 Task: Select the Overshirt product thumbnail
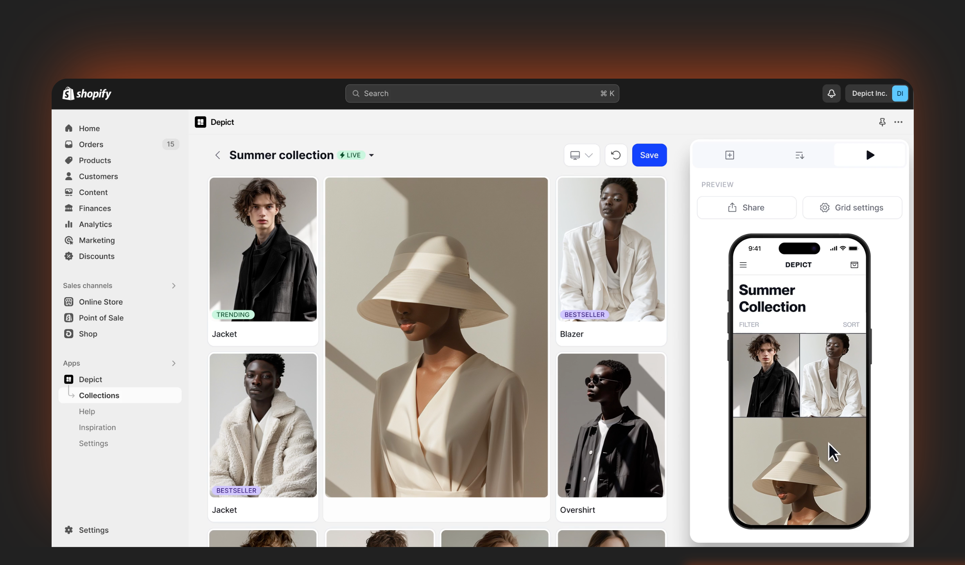(x=611, y=425)
